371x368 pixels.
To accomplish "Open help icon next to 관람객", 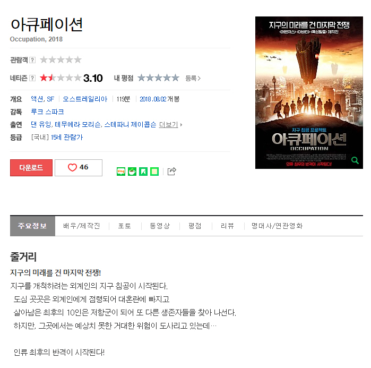I will tap(32, 60).
